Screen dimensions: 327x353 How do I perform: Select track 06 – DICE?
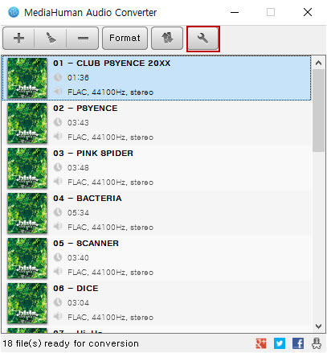(157, 303)
